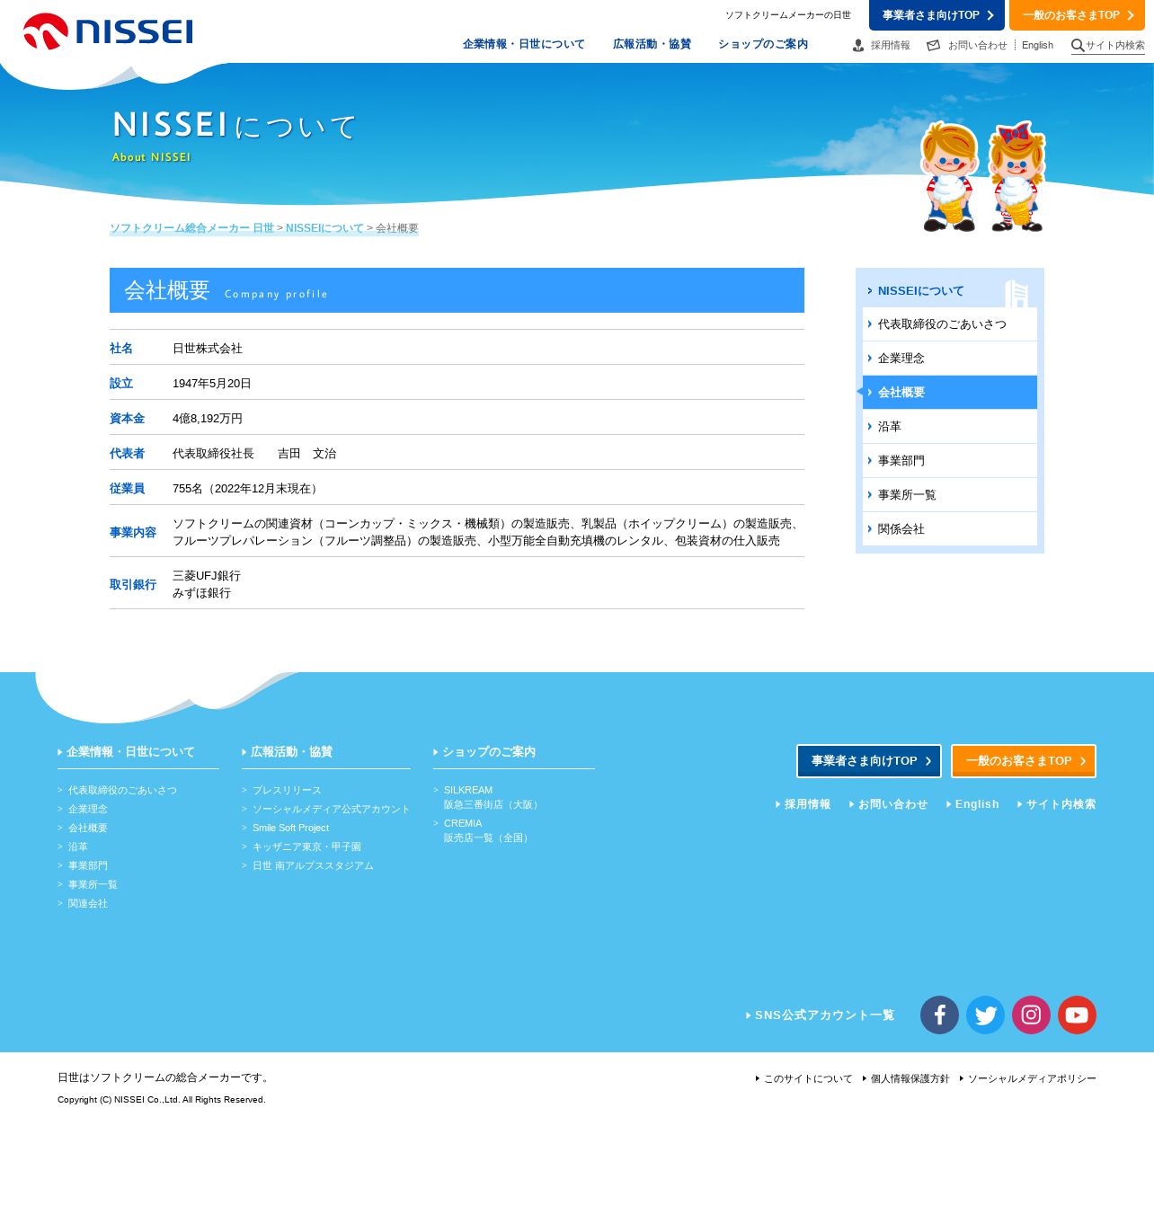
Task: Select 関係会社 in the sidebar
Action: coord(950,529)
